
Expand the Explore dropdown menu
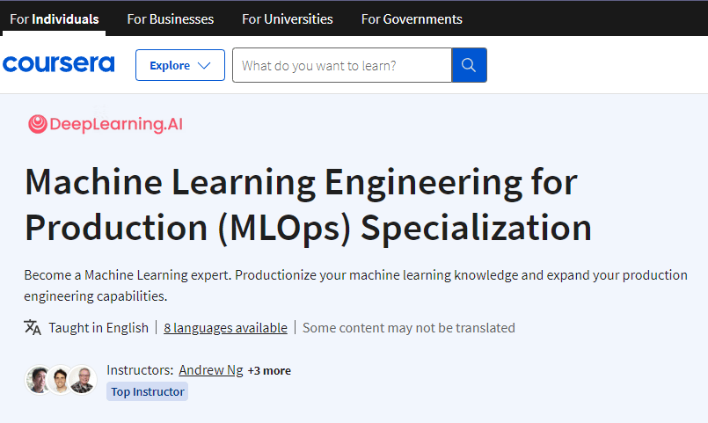[180, 65]
